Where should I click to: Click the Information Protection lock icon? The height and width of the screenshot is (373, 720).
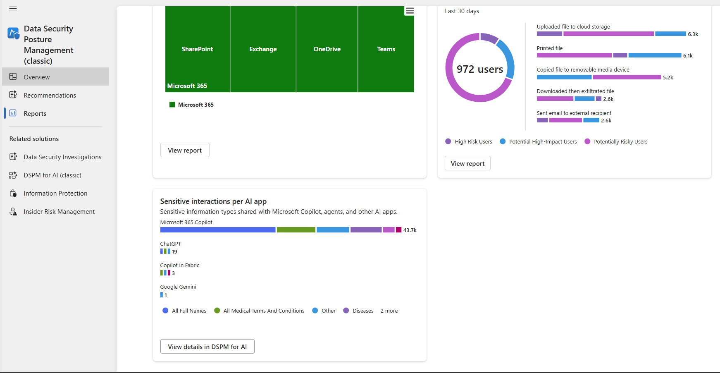pyautogui.click(x=13, y=193)
